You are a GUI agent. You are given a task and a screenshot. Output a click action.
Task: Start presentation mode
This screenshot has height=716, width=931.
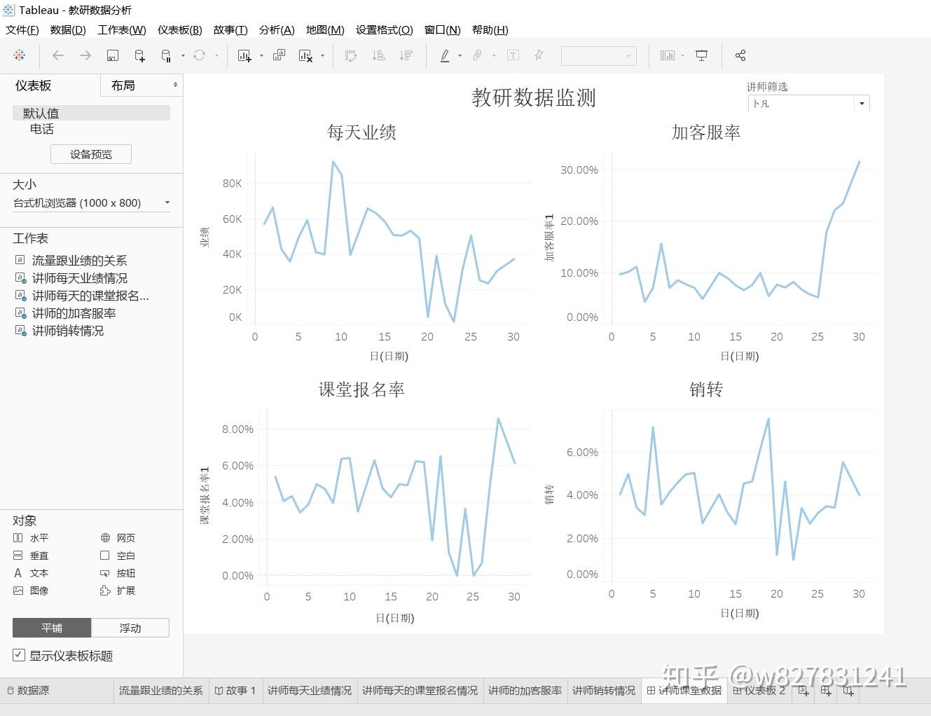pyautogui.click(x=701, y=55)
